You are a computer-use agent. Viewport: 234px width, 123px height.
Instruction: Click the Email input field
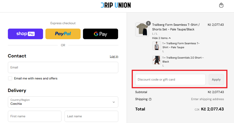pos(63,67)
